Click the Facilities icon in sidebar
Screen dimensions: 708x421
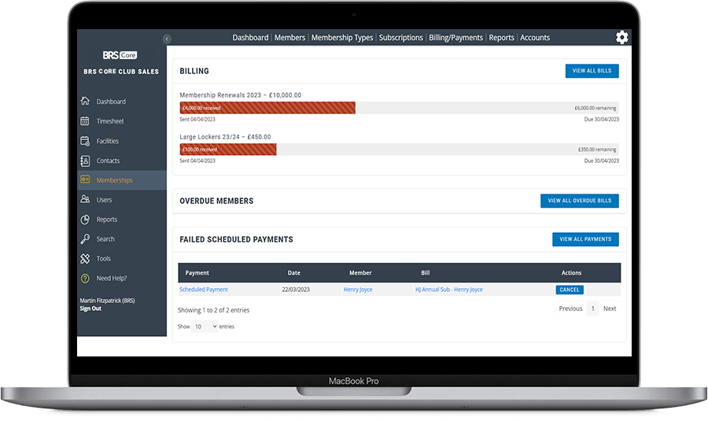pyautogui.click(x=85, y=141)
